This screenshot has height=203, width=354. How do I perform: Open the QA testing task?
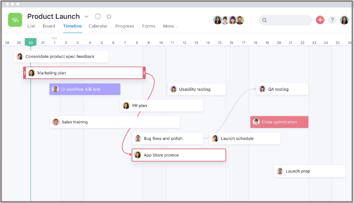(282, 89)
